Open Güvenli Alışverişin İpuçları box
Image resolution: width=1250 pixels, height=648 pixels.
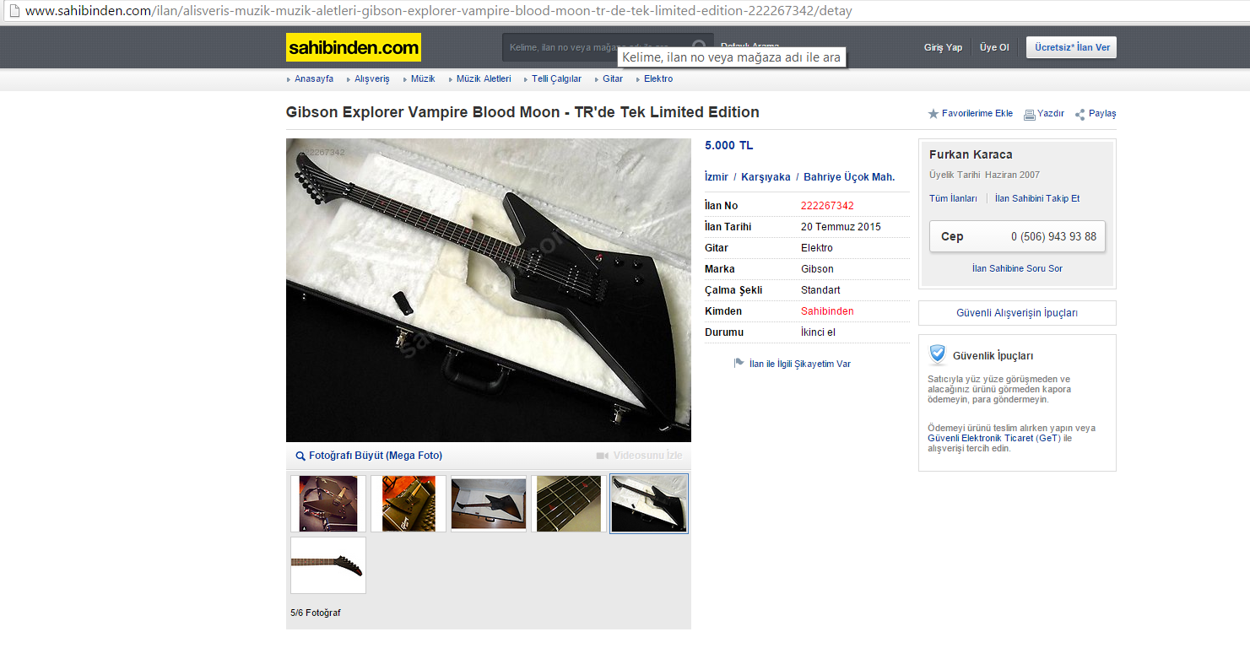(x=1017, y=313)
